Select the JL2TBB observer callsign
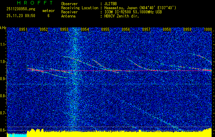 click(x=111, y=3)
